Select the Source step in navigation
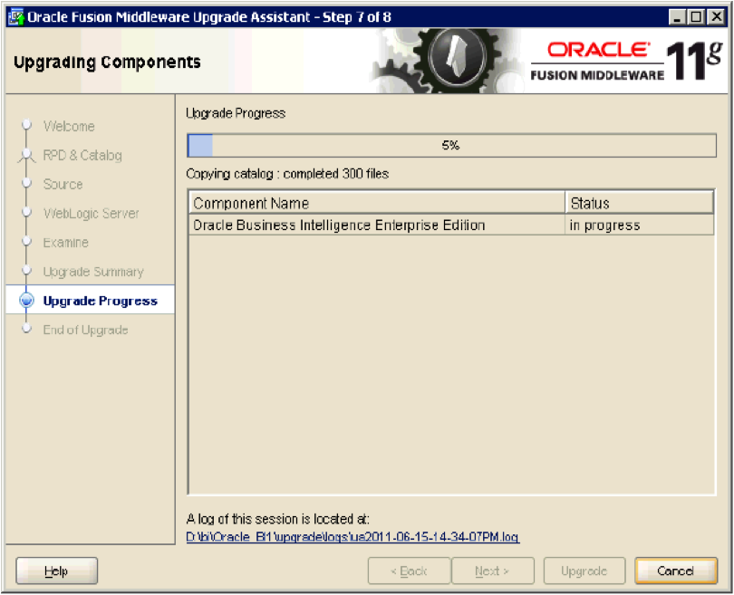This screenshot has width=734, height=595. [63, 185]
